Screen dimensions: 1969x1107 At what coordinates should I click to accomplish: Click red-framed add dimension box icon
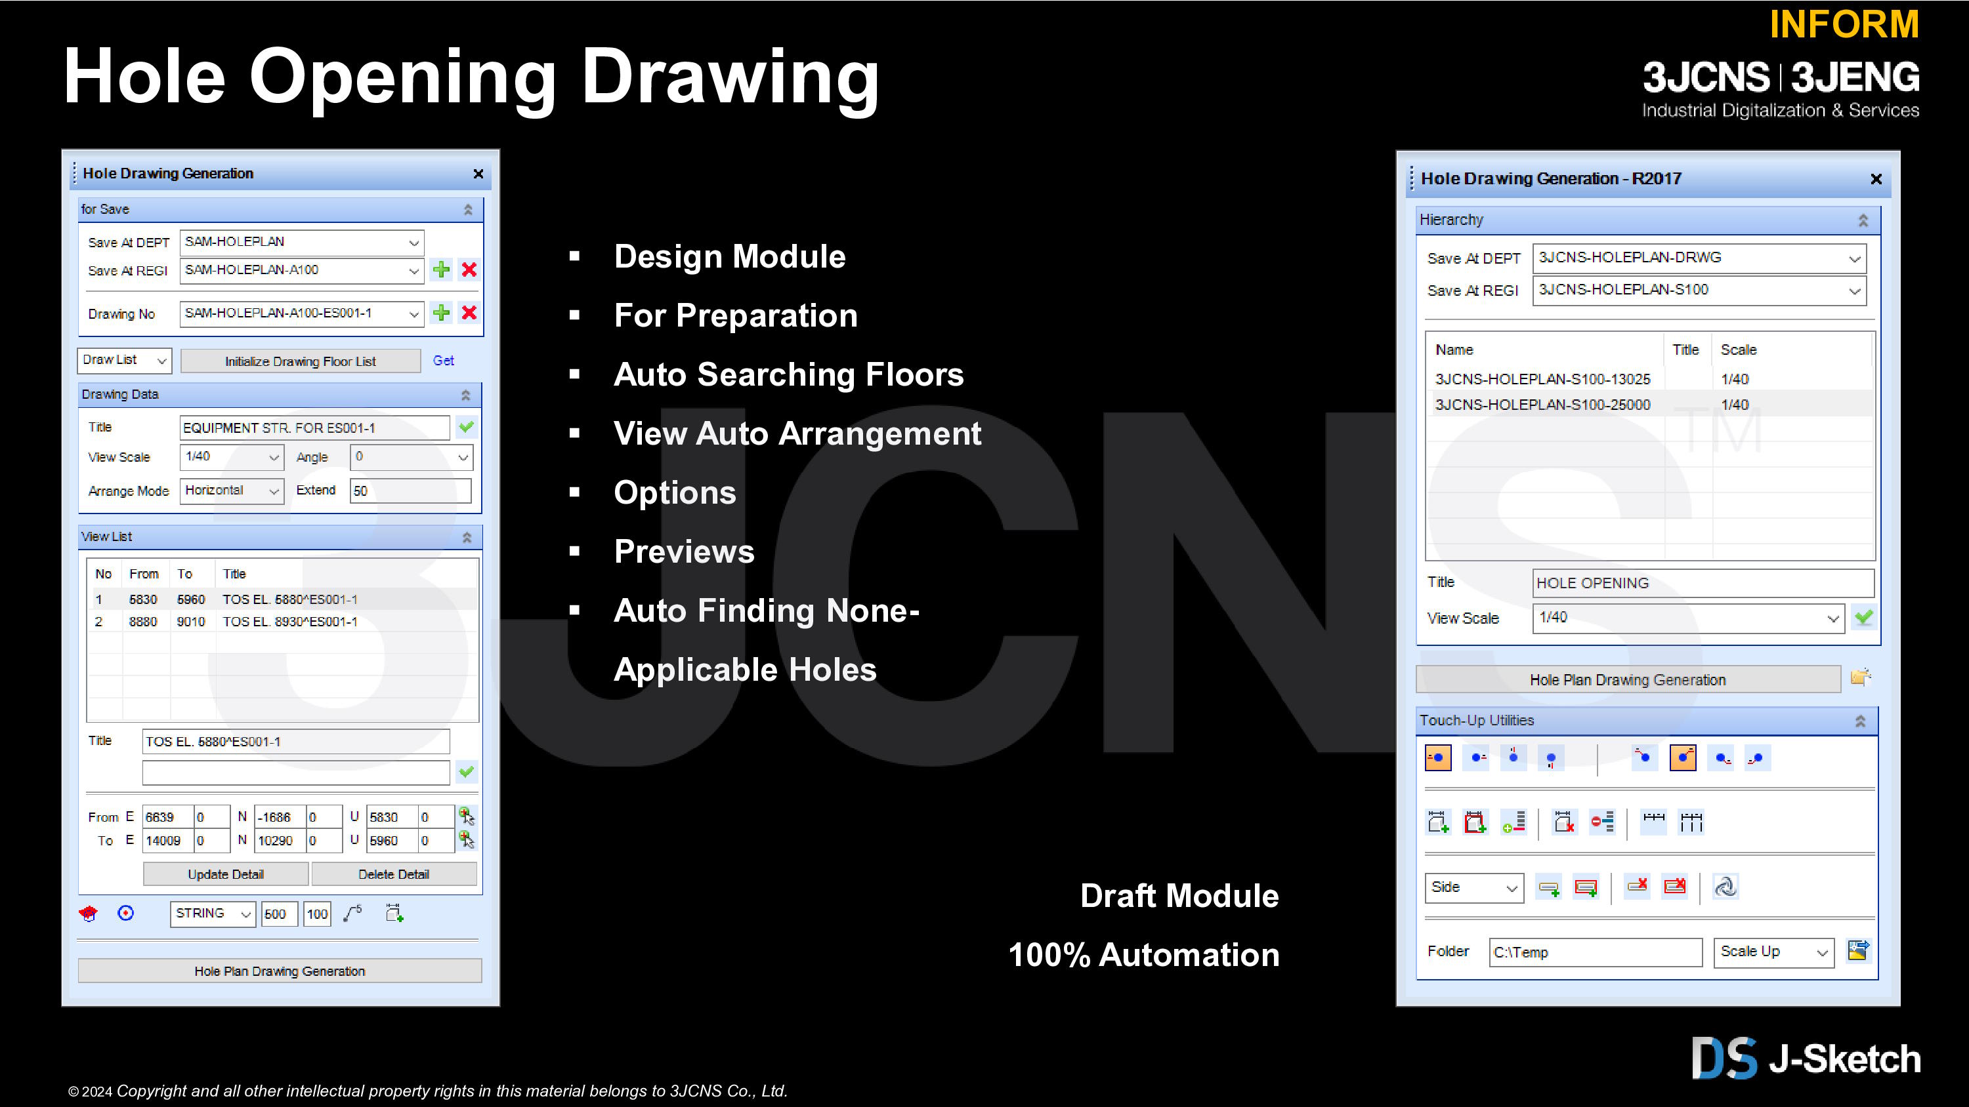point(1475,822)
